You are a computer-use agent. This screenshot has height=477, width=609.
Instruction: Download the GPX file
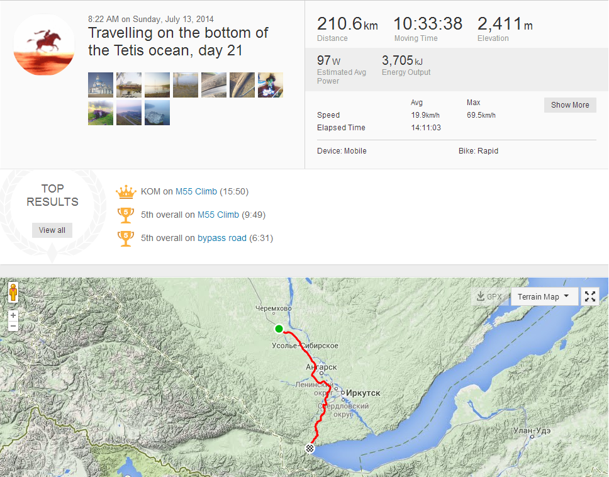(x=489, y=296)
